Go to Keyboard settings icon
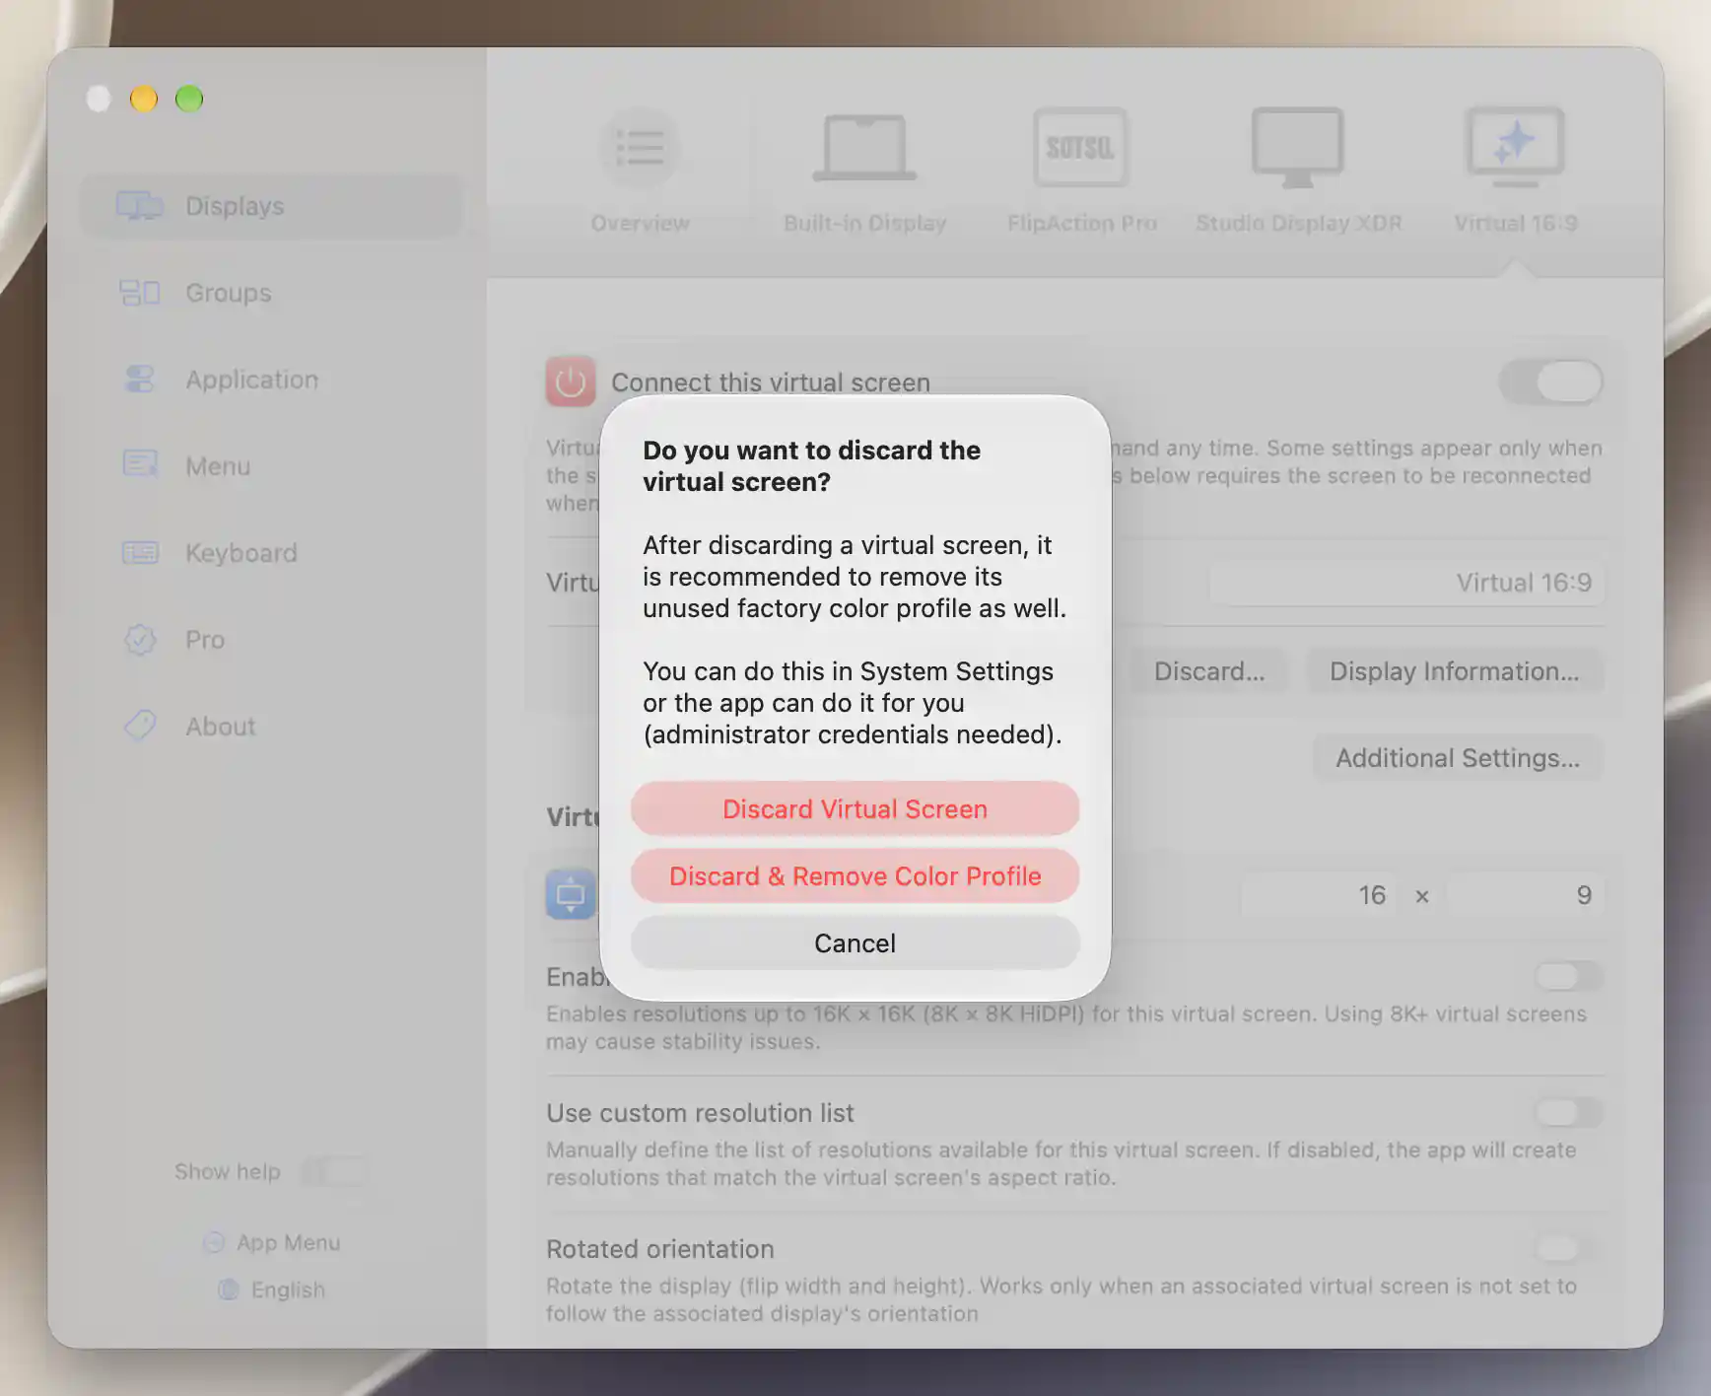 (140, 553)
